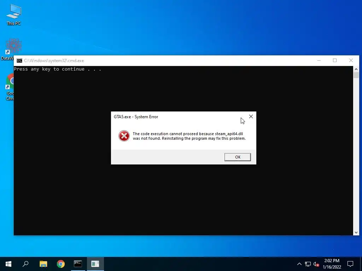Open the notification center icon
This screenshot has width=362, height=271.
click(x=350, y=264)
